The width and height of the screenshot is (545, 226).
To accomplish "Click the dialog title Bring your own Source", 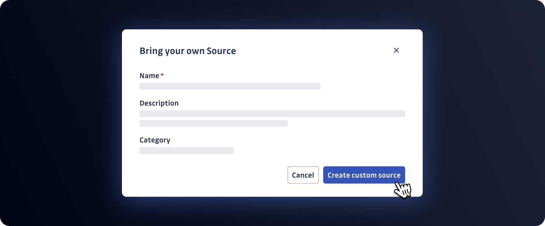I will coord(188,51).
